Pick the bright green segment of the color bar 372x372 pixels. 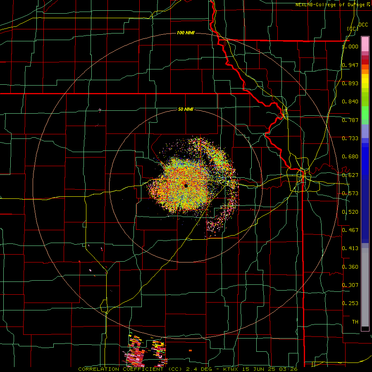(x=365, y=113)
